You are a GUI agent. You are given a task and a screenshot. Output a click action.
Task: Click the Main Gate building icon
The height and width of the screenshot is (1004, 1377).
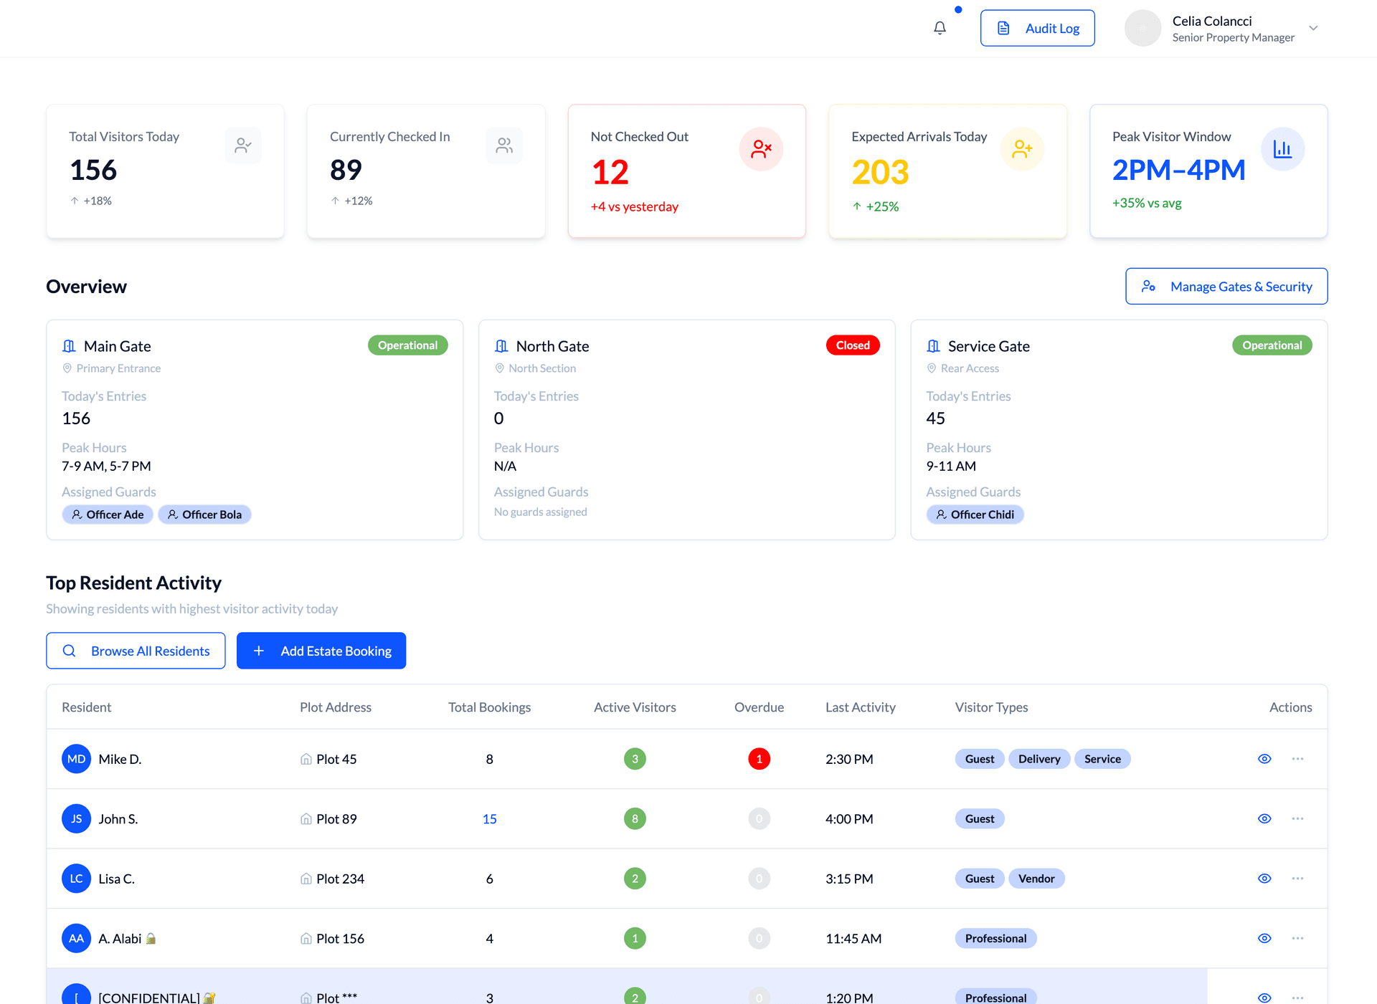pyautogui.click(x=69, y=345)
